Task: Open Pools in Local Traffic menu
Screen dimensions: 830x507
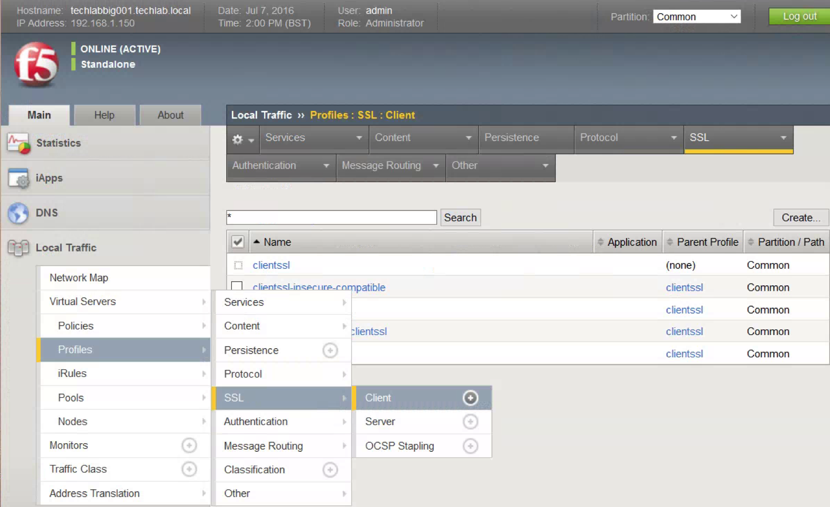Action: [x=125, y=398]
